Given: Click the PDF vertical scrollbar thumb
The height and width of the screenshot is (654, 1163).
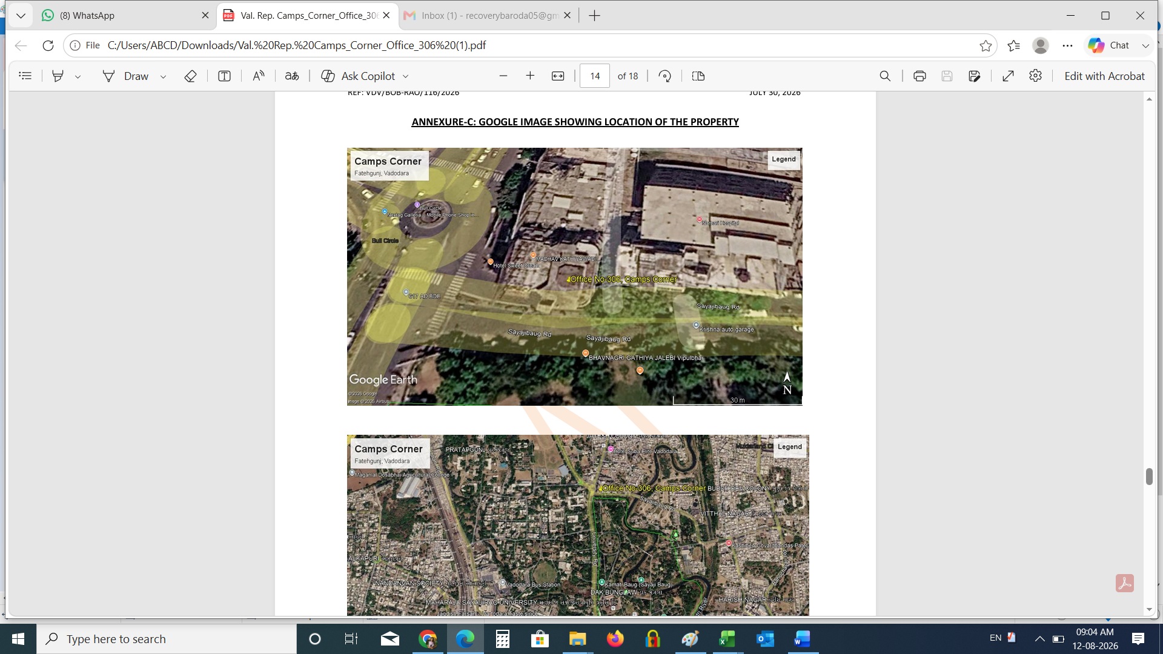Looking at the screenshot, I should point(1149,477).
